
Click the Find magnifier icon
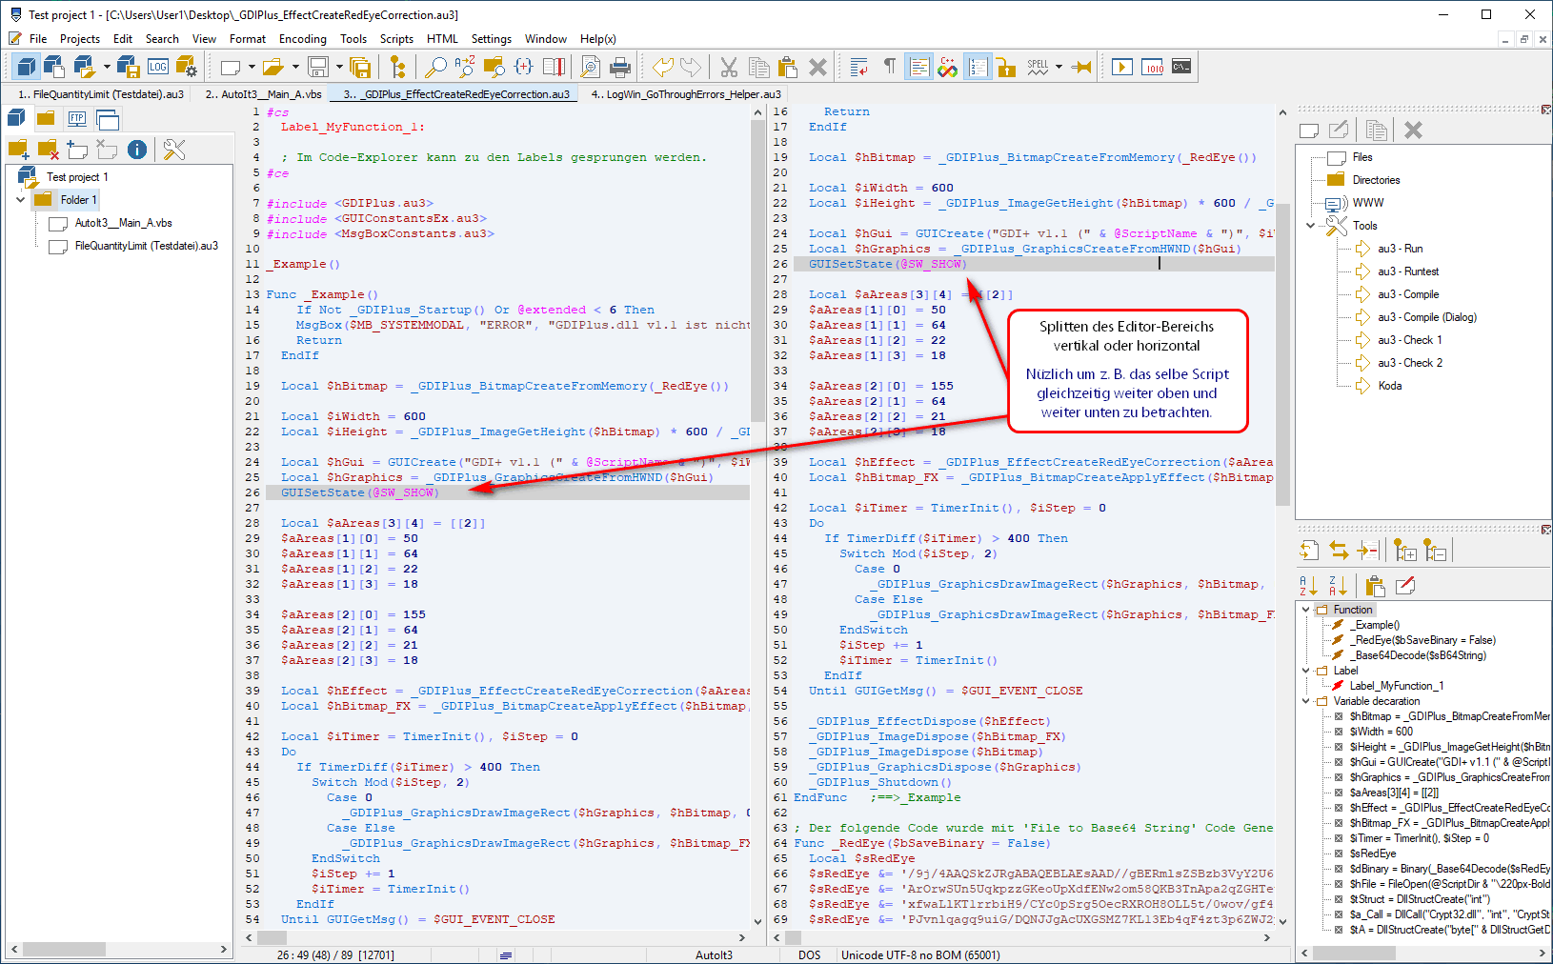click(x=435, y=67)
